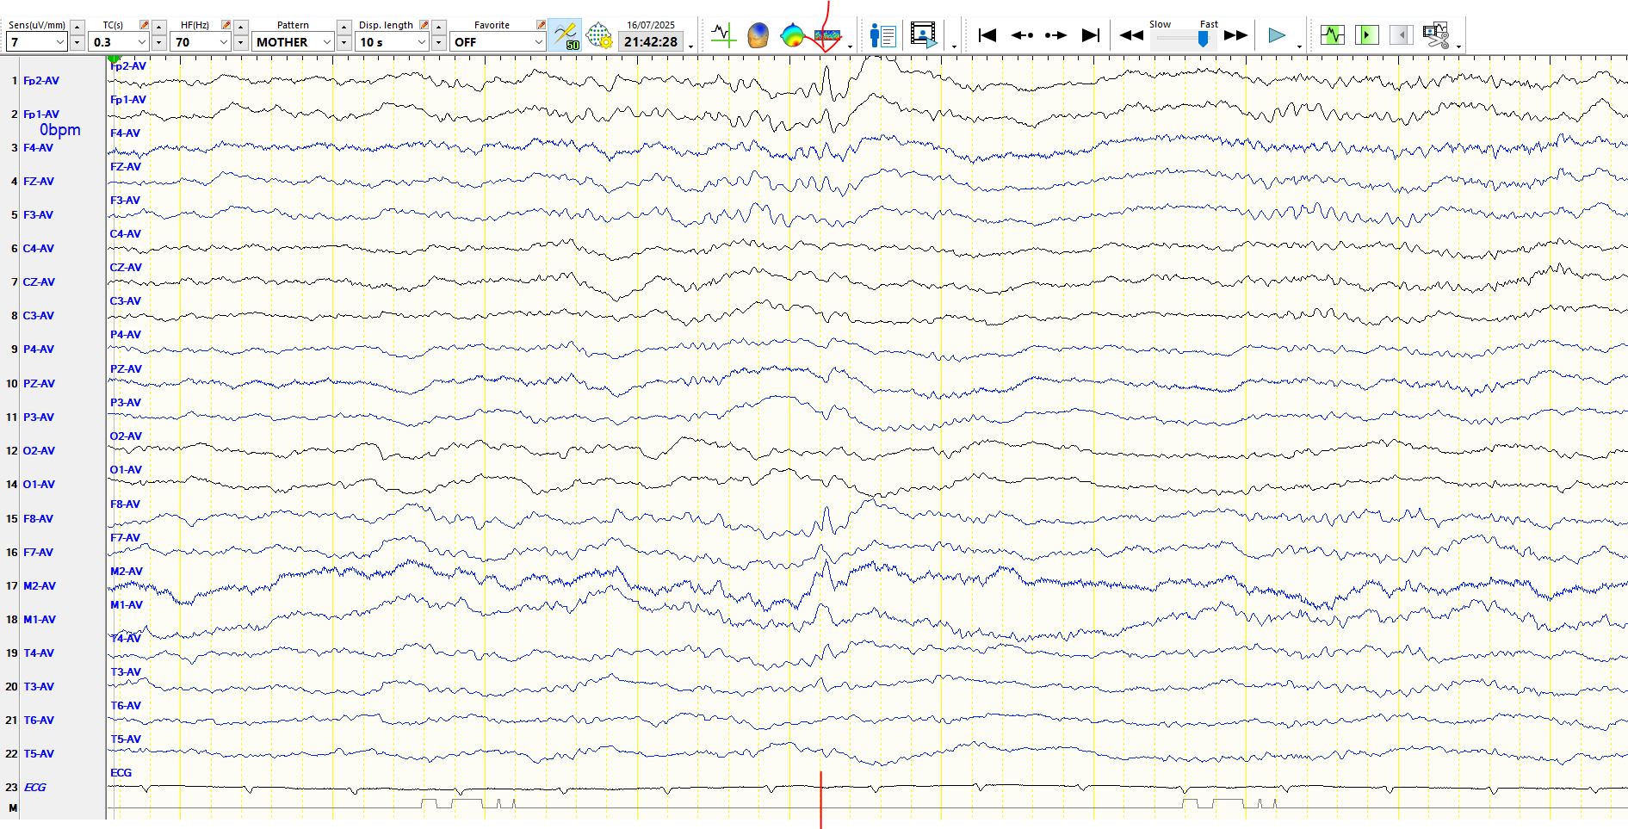1628x829 pixels.
Task: Click the fast rewind button
Action: coord(1131,35)
